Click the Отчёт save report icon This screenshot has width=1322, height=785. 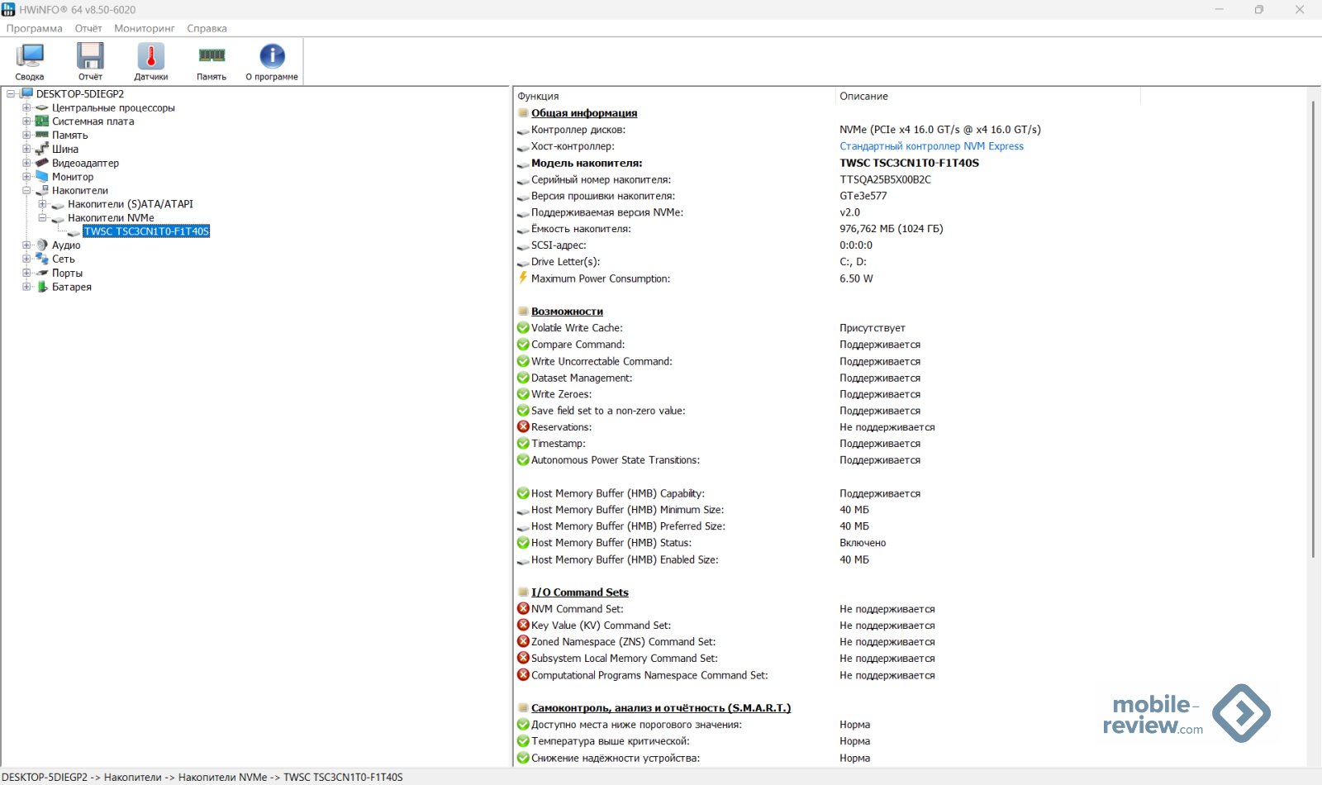pos(90,56)
